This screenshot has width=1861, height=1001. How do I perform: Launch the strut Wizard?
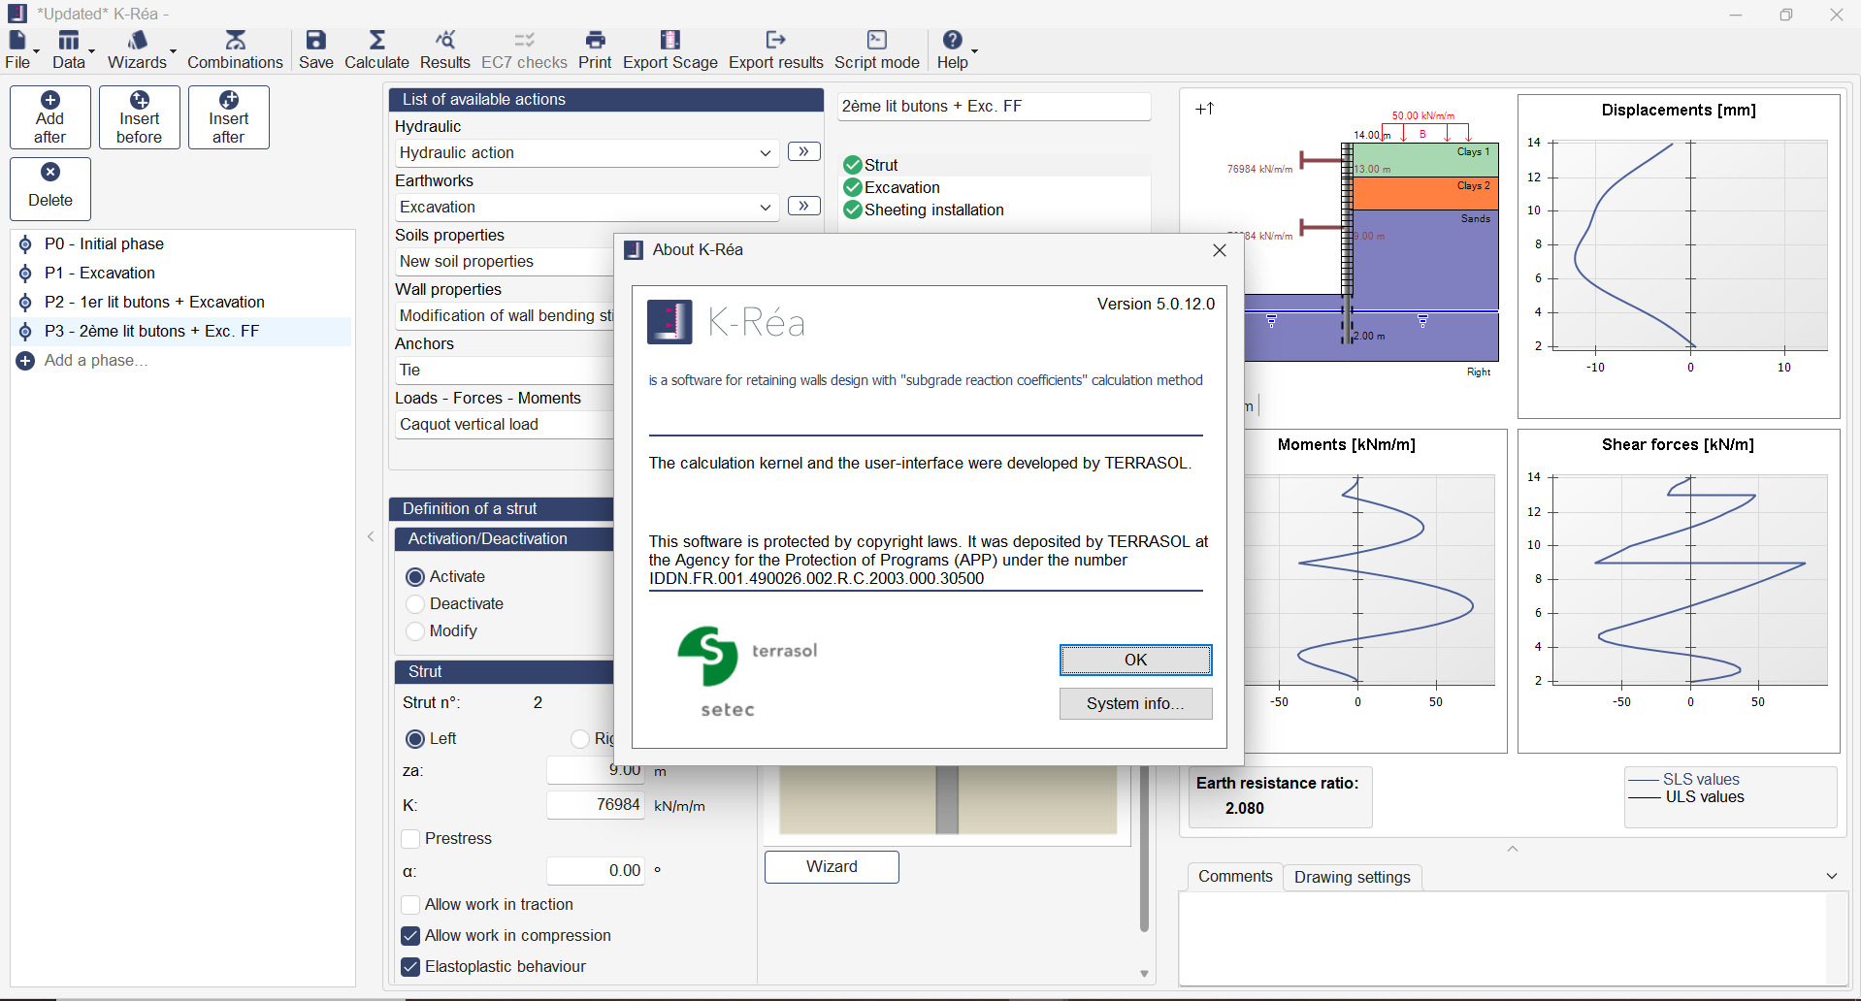coord(832,867)
